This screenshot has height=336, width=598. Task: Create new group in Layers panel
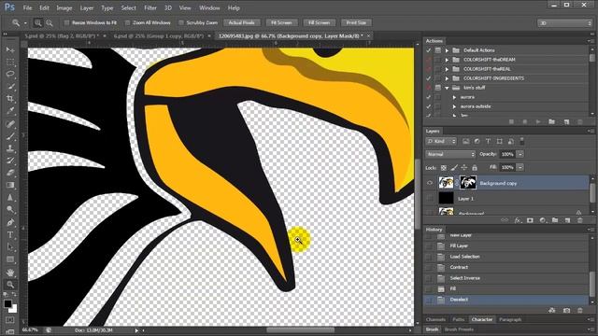555,220
